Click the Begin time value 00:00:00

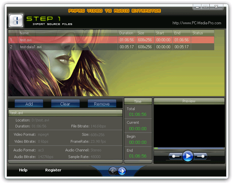pos(138,142)
